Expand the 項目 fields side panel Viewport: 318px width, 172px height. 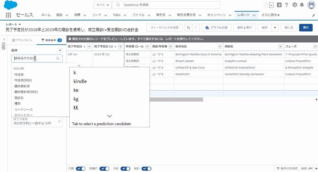(4, 39)
